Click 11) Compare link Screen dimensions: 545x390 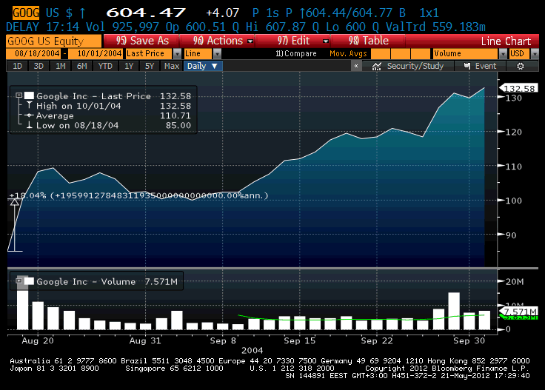click(x=295, y=53)
